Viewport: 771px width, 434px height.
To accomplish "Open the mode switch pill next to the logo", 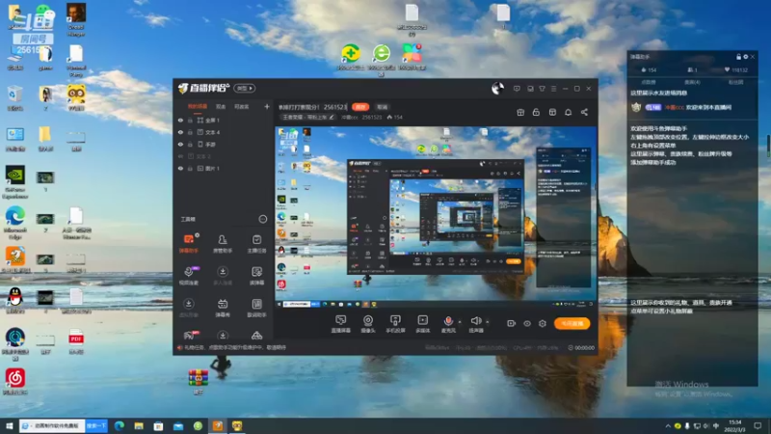I will click(x=245, y=88).
